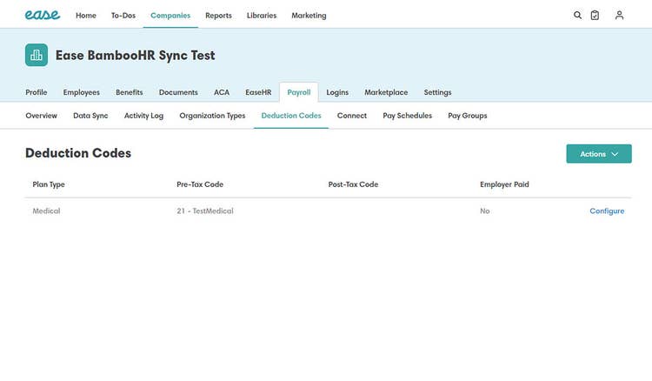The width and height of the screenshot is (652, 381).
Task: Switch to the Marketplace tab
Action: click(x=386, y=92)
